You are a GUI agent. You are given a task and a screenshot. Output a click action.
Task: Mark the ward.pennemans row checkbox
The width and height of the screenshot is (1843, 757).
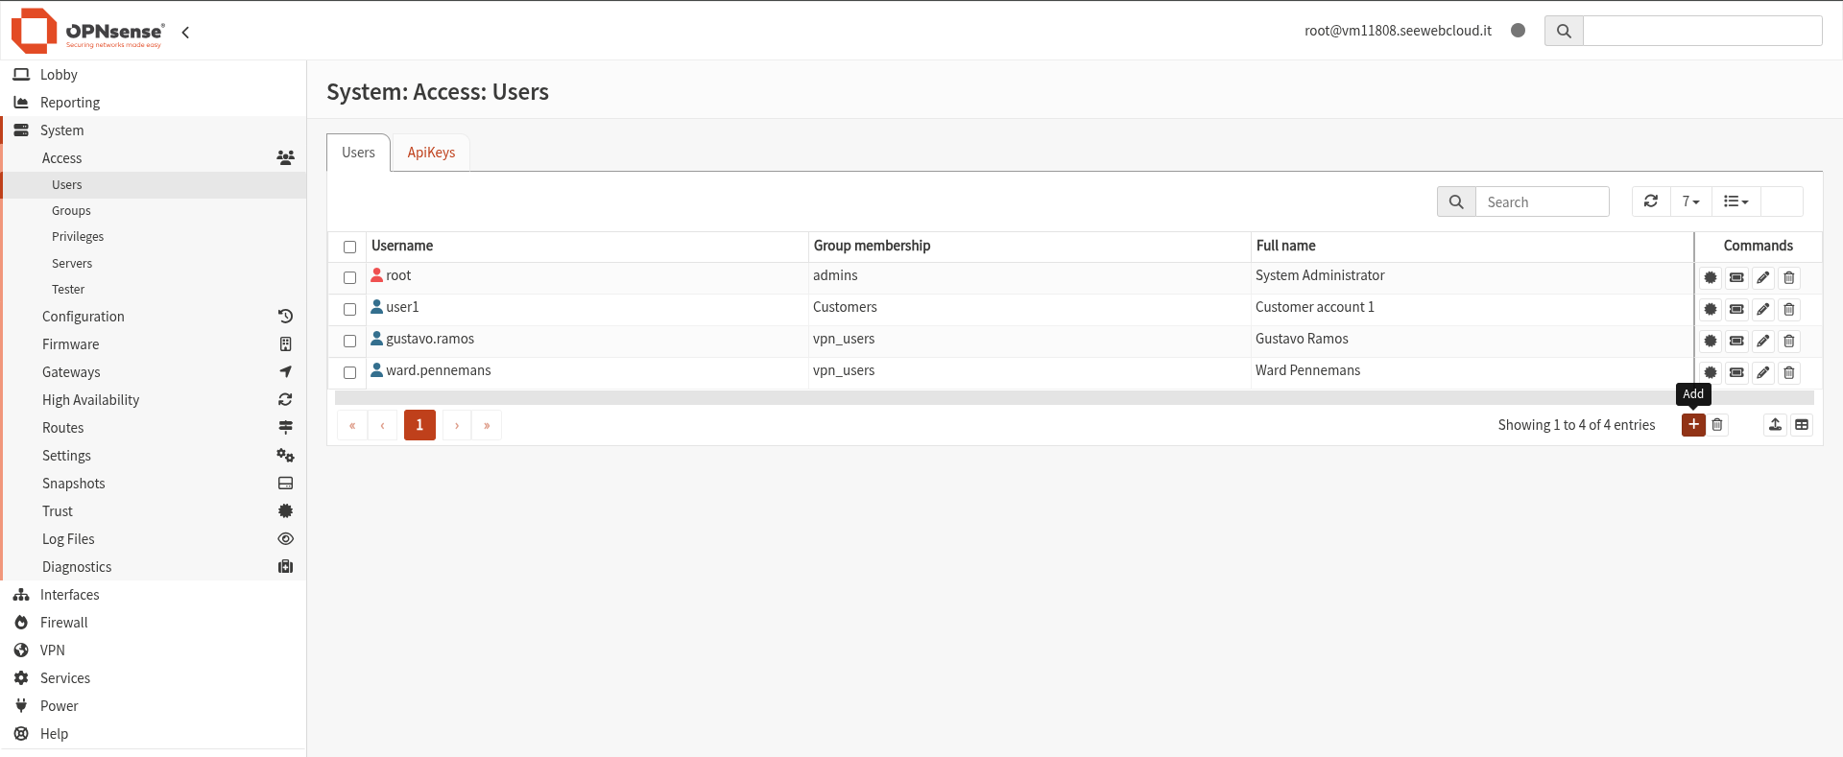click(x=350, y=373)
